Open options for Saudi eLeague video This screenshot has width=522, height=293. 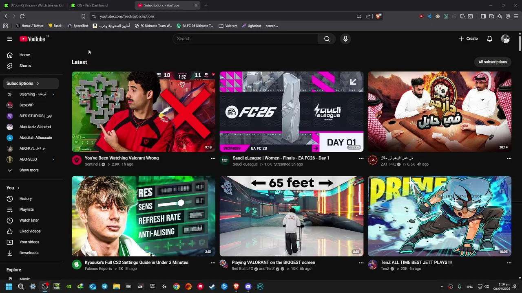(x=361, y=158)
